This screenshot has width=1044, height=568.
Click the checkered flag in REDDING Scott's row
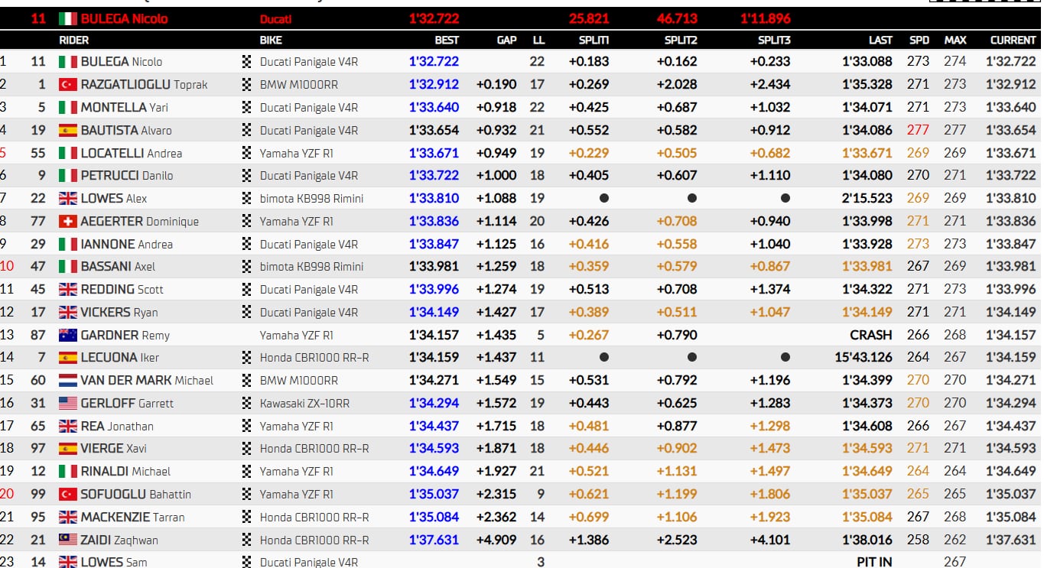pyautogui.click(x=247, y=290)
